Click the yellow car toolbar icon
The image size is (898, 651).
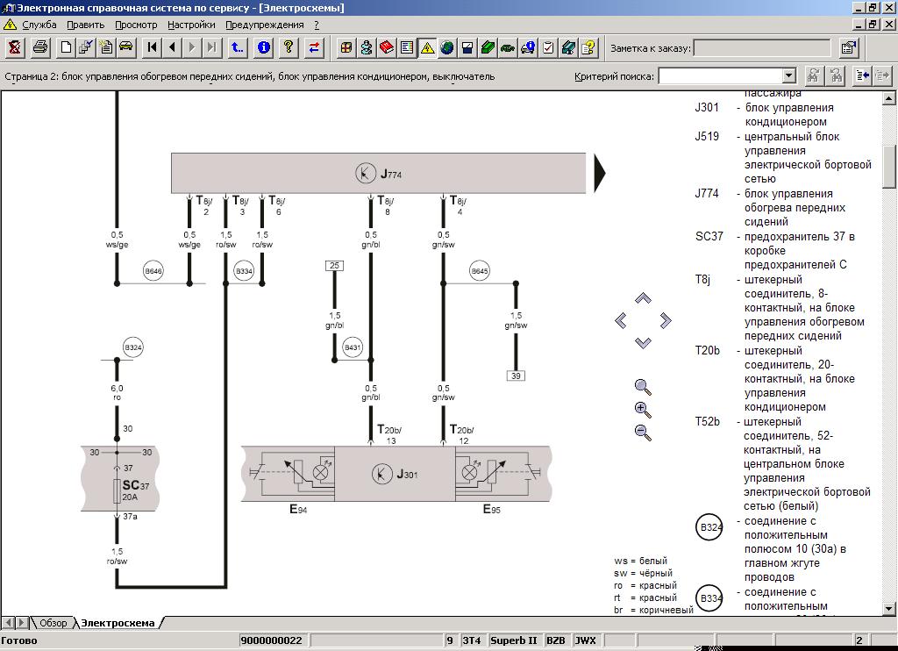click(126, 47)
